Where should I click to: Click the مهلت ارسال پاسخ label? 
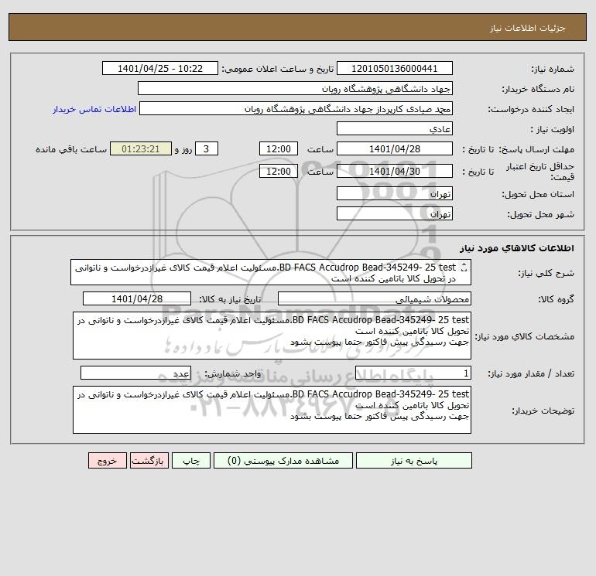point(536,149)
